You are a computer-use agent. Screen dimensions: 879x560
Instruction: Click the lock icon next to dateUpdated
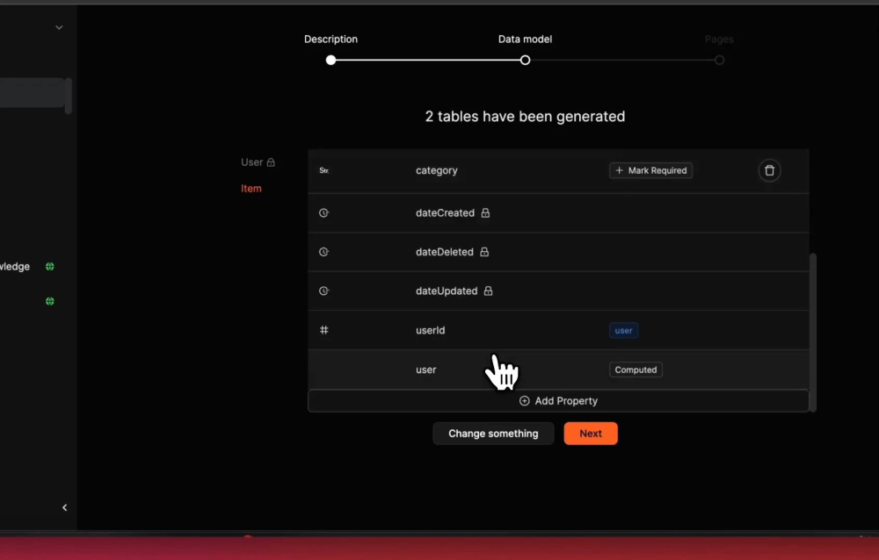coord(488,291)
